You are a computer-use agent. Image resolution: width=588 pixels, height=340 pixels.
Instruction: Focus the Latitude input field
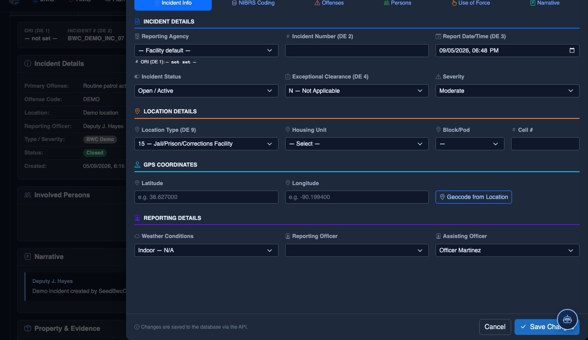coord(206,197)
